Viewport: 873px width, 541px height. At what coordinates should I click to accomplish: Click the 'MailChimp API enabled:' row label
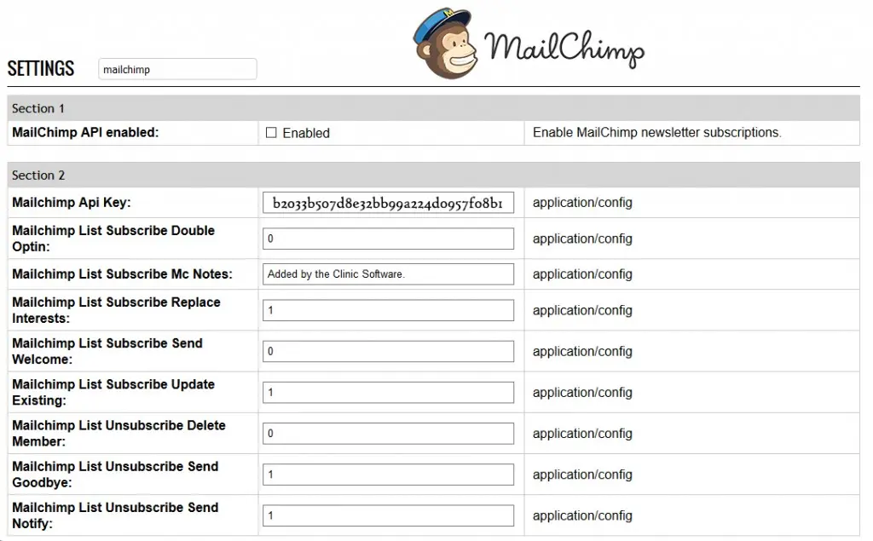click(85, 133)
